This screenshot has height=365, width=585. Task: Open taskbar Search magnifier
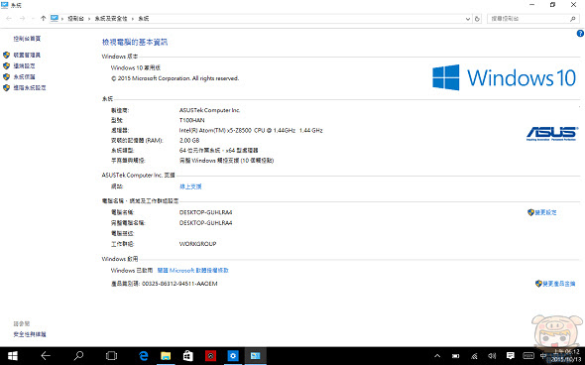click(x=78, y=356)
